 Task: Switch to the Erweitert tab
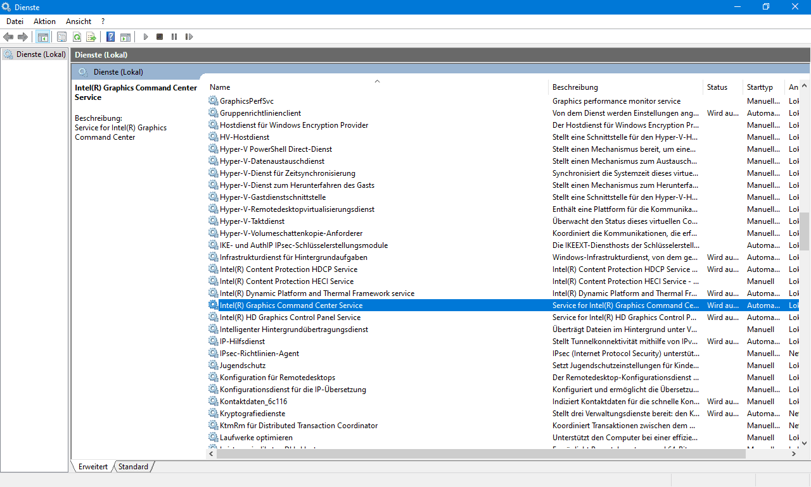93,467
